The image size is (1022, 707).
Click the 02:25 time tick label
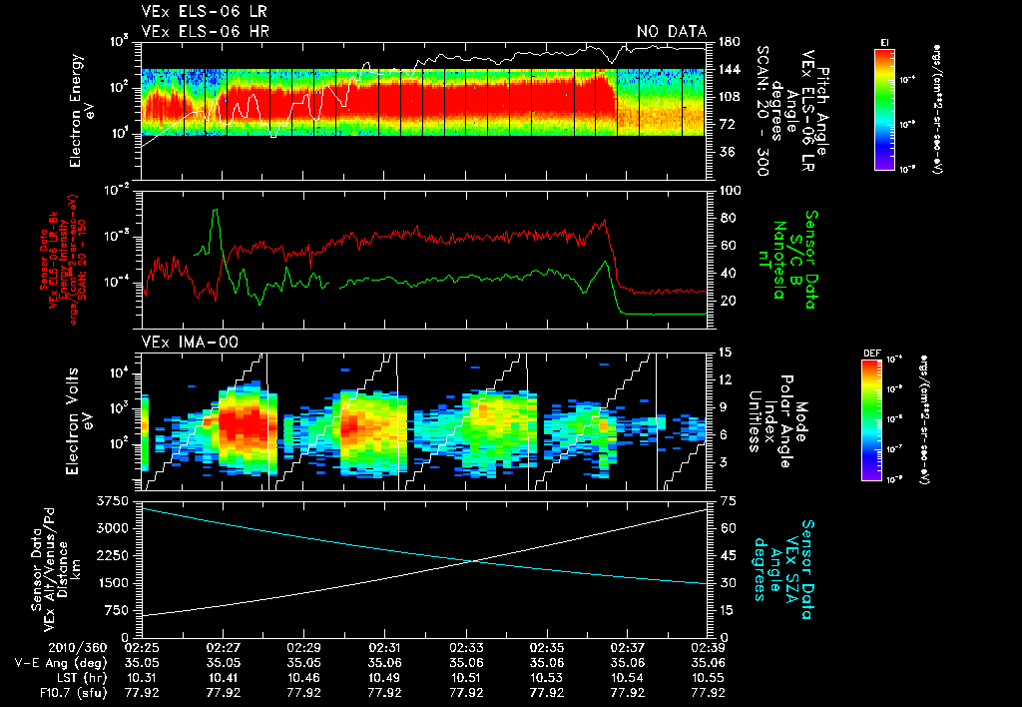(142, 648)
